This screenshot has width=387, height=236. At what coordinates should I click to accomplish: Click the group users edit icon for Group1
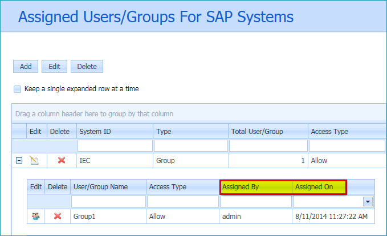coord(36,216)
